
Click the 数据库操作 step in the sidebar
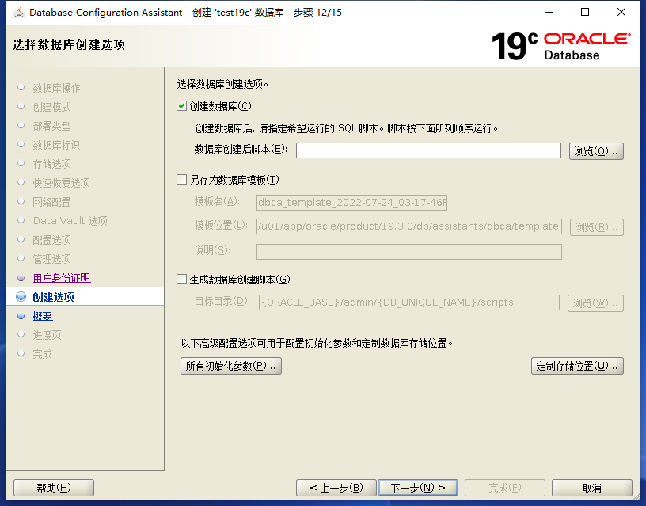point(56,88)
